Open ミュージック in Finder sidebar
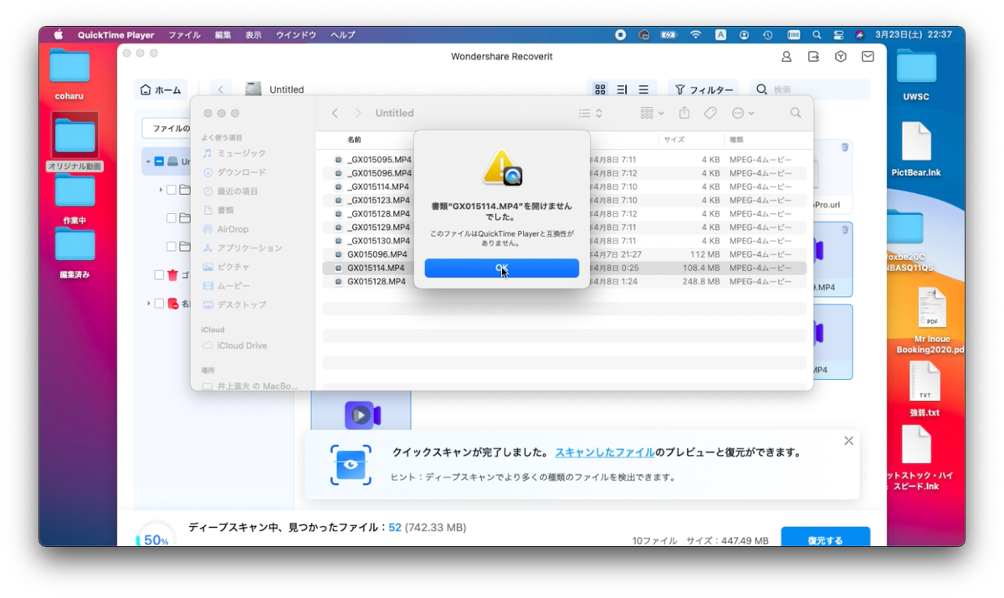The width and height of the screenshot is (1004, 598). [233, 153]
